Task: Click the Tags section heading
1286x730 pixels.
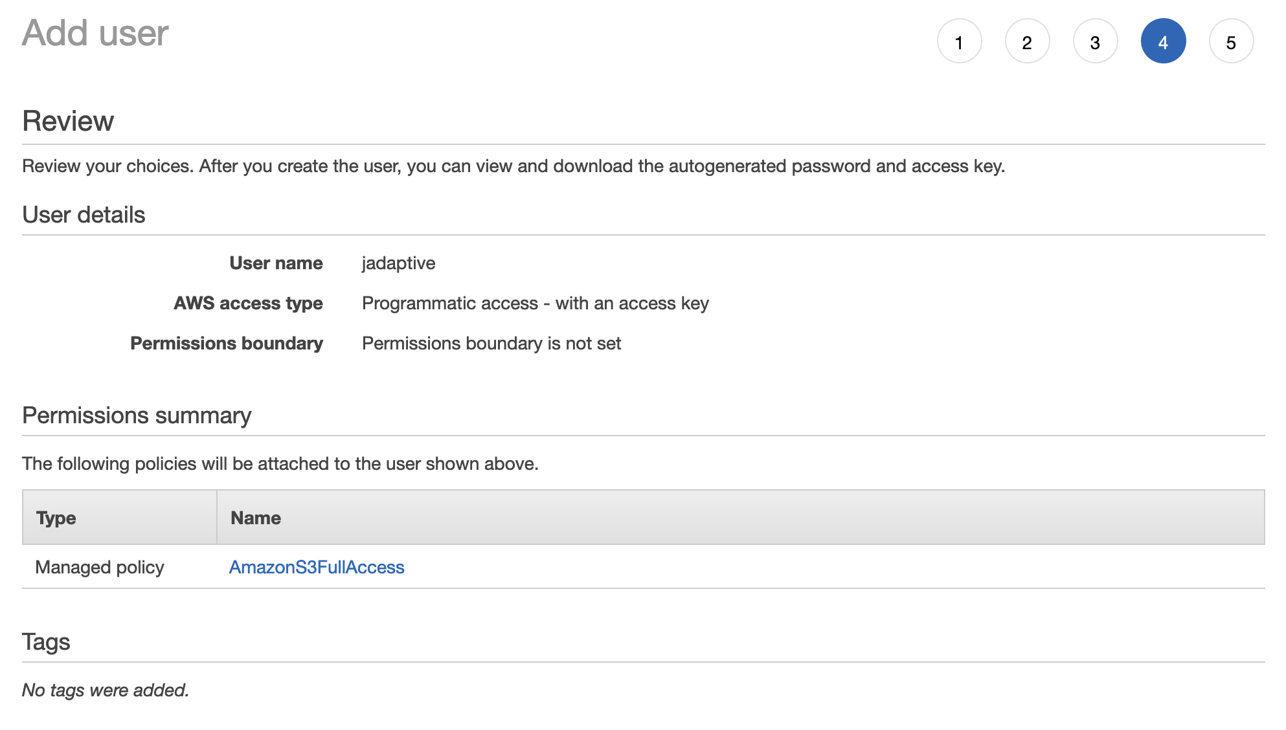Action: coord(46,642)
